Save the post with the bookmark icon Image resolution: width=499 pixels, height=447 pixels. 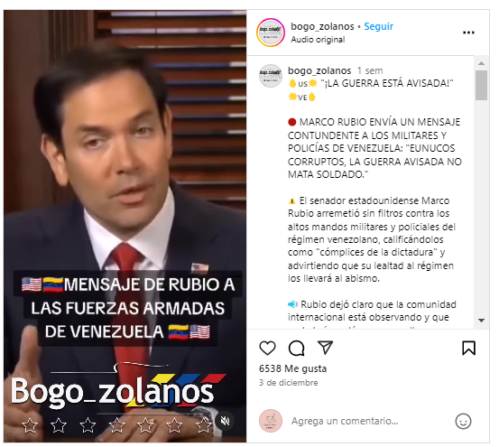point(468,348)
